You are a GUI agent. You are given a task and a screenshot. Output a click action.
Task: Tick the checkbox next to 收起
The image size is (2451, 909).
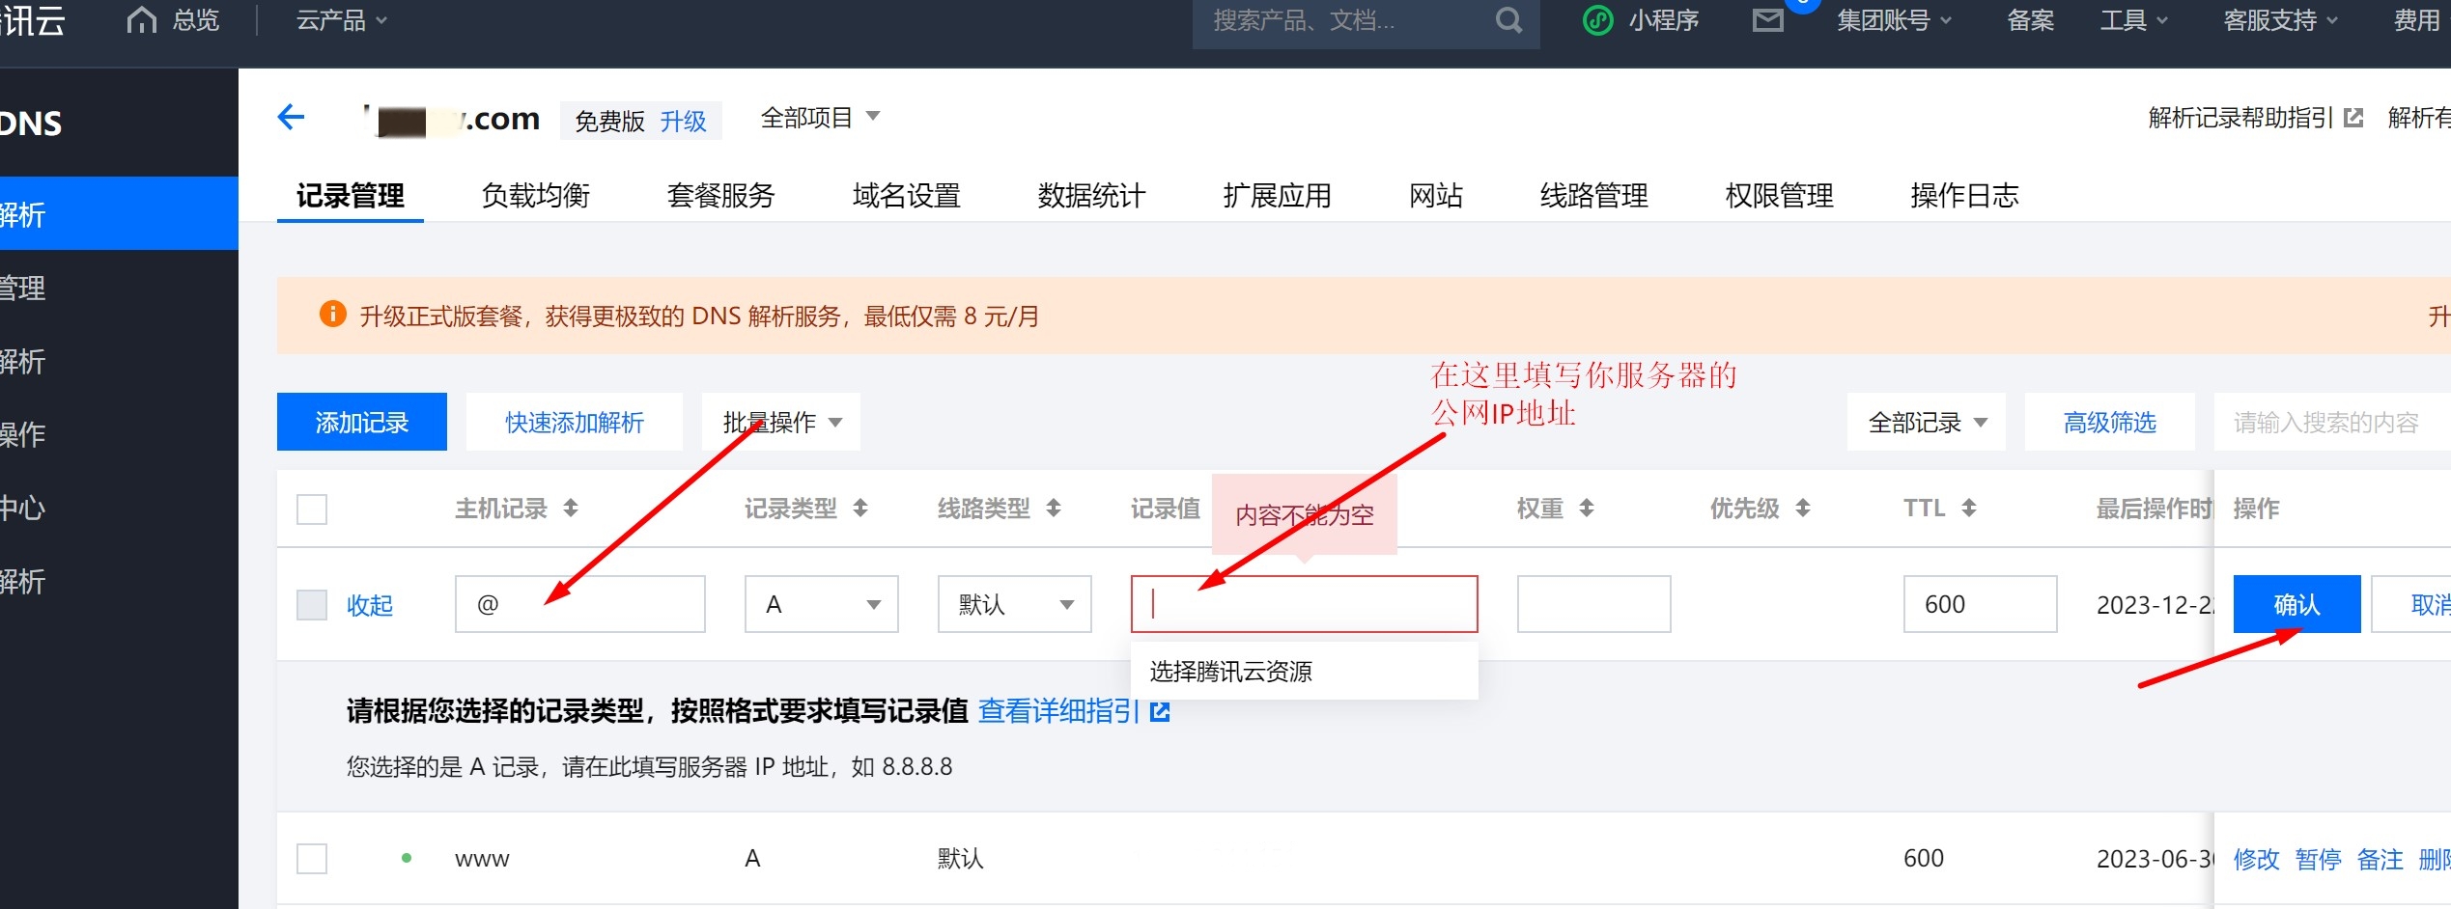(x=312, y=605)
